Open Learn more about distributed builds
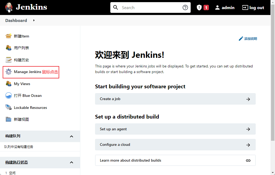This screenshot has width=275, height=175. (175, 160)
